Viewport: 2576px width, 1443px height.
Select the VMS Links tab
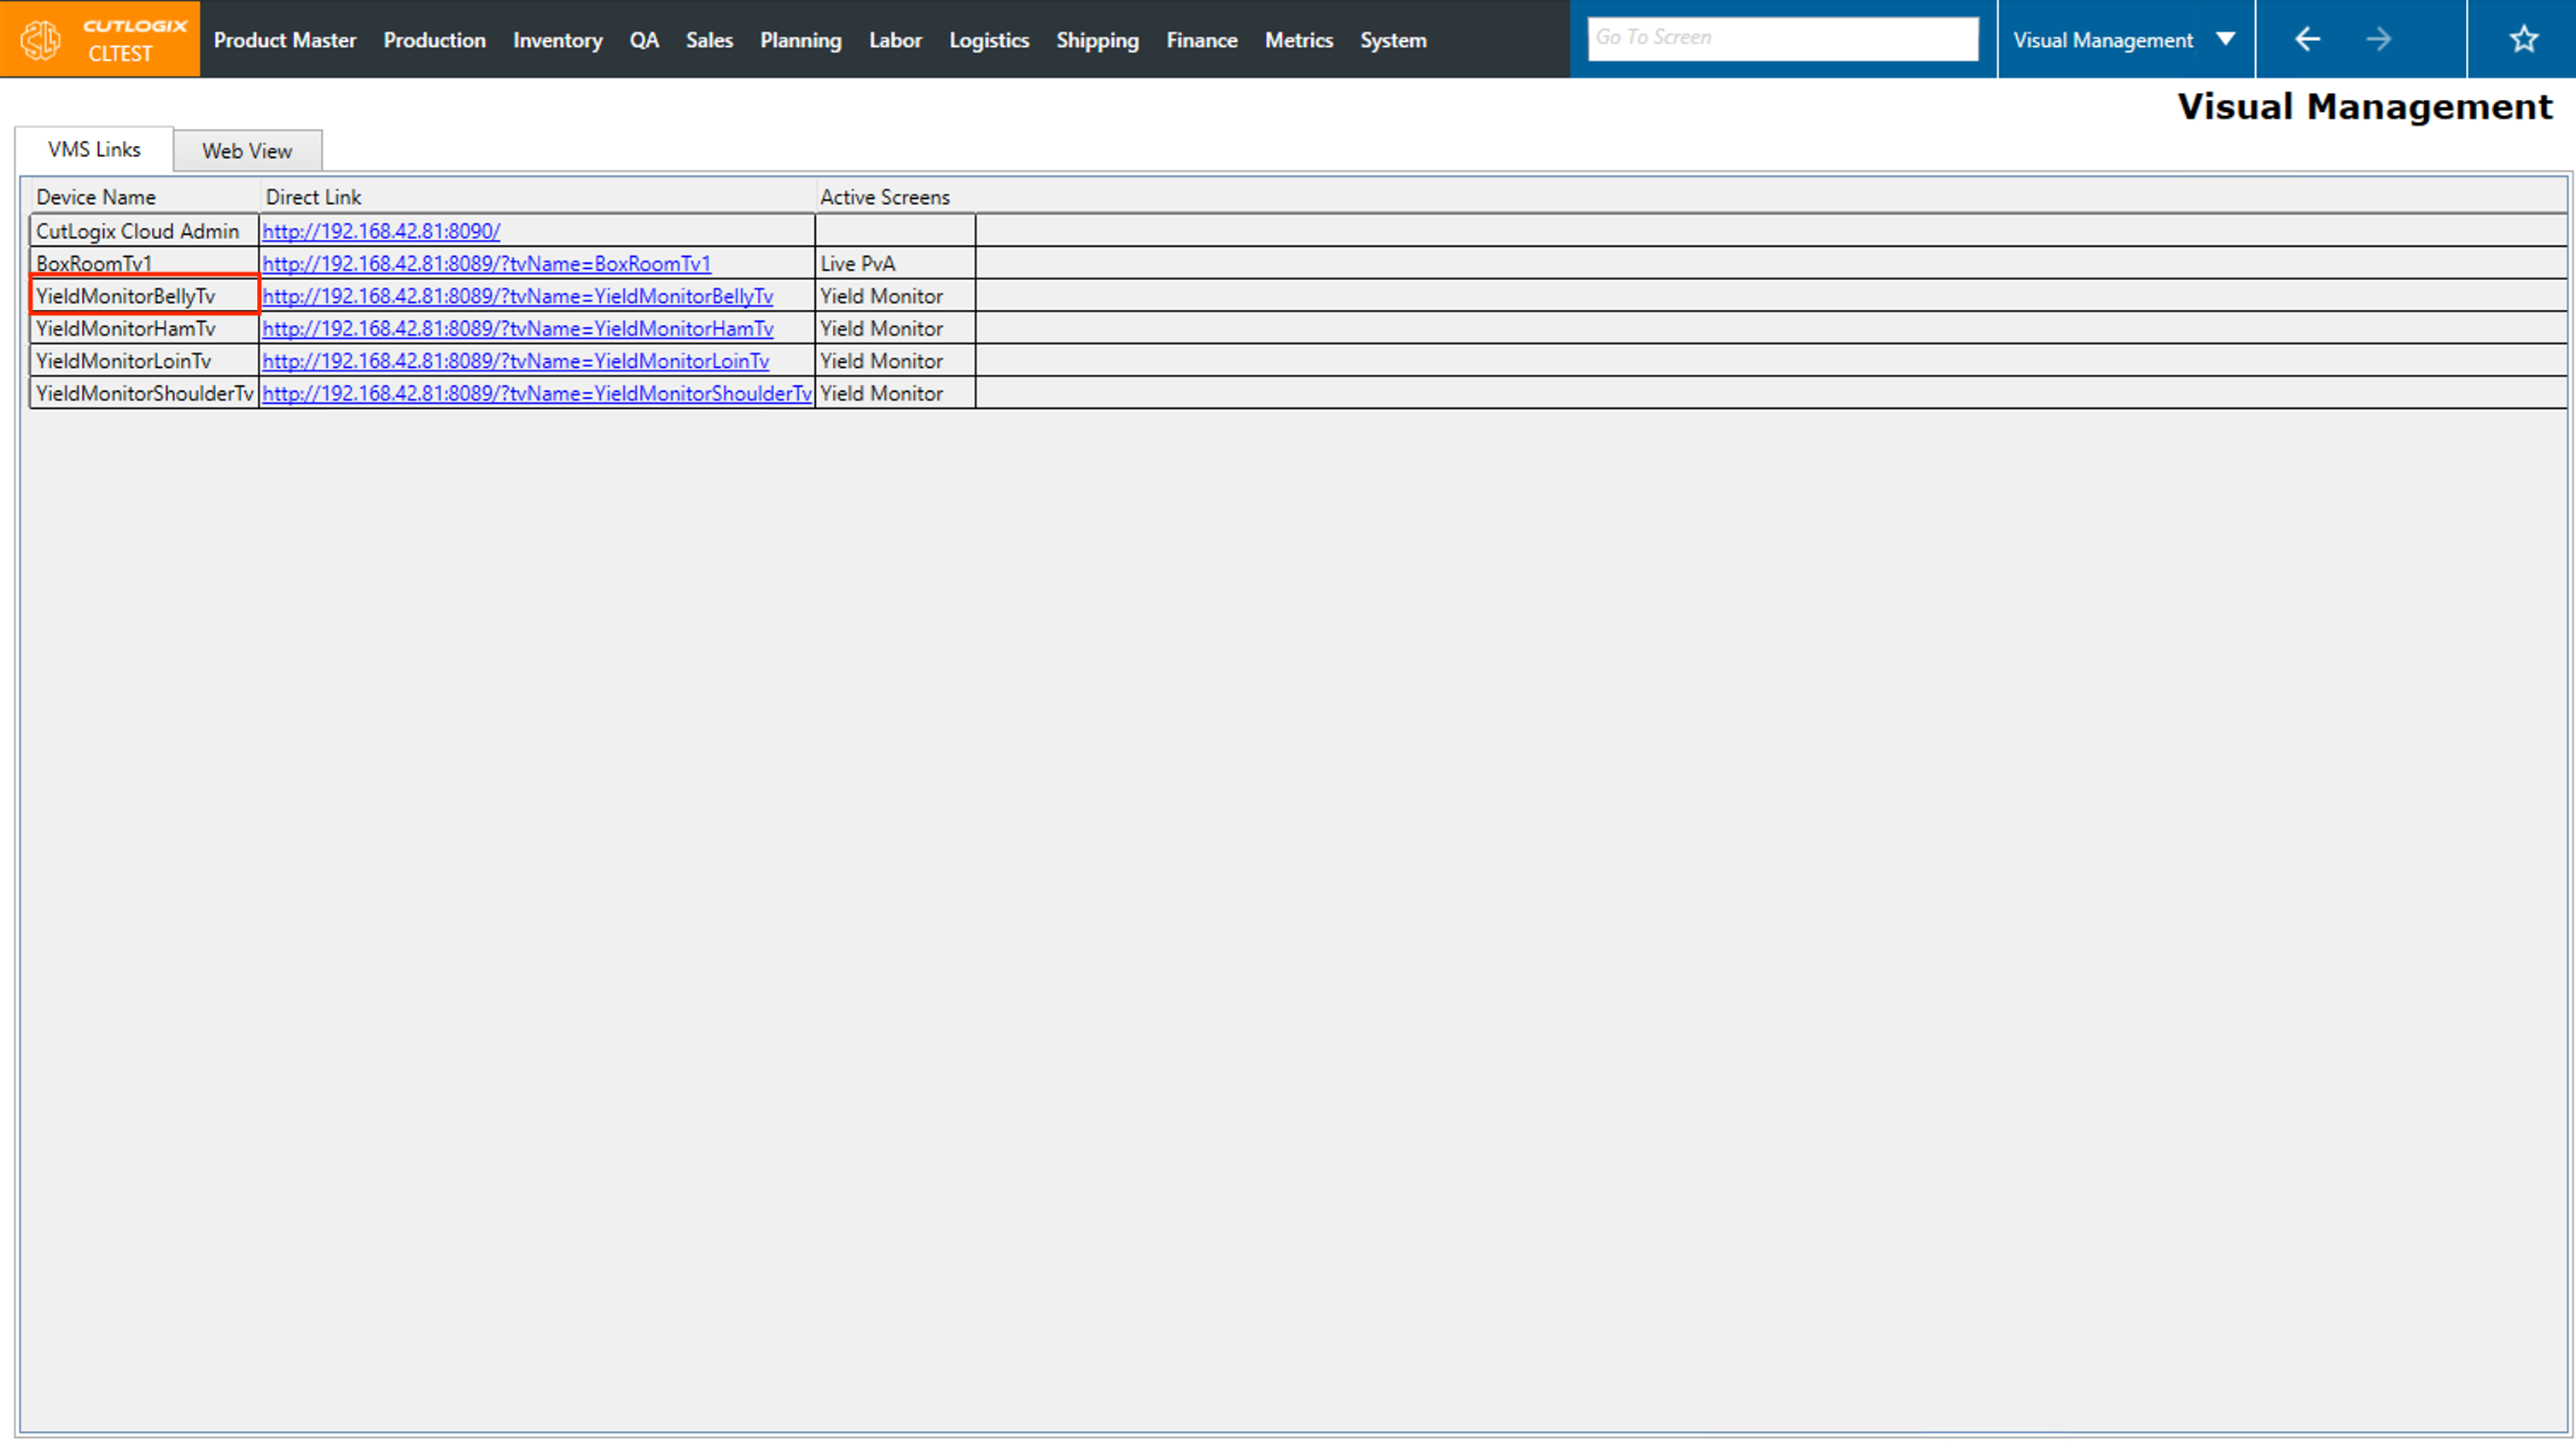pos(94,149)
